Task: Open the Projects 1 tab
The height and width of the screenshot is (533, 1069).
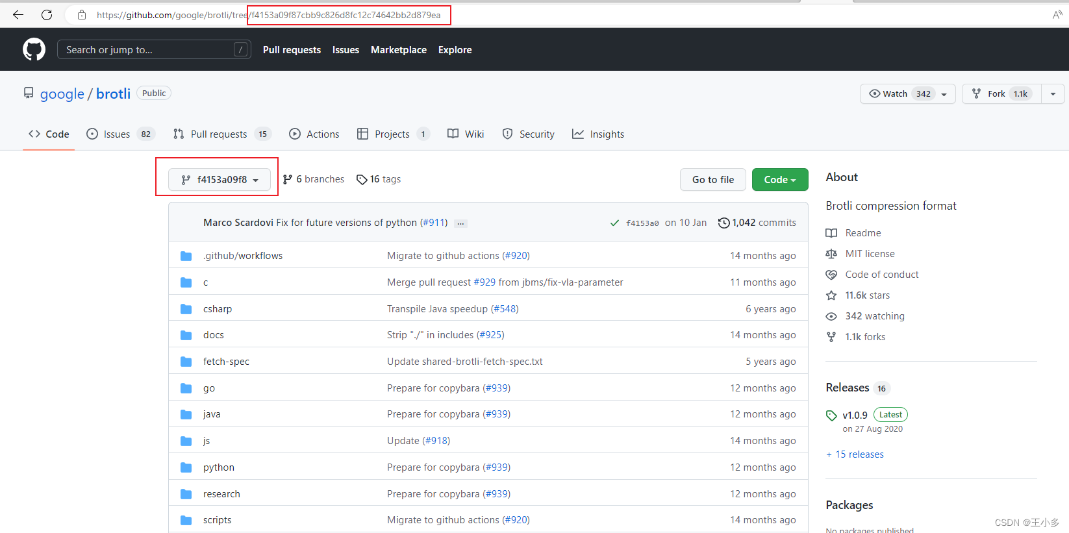Action: [394, 134]
